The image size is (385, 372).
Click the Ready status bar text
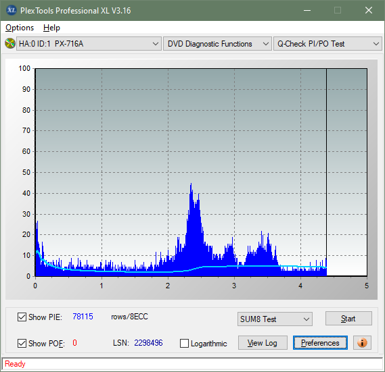coord(15,364)
